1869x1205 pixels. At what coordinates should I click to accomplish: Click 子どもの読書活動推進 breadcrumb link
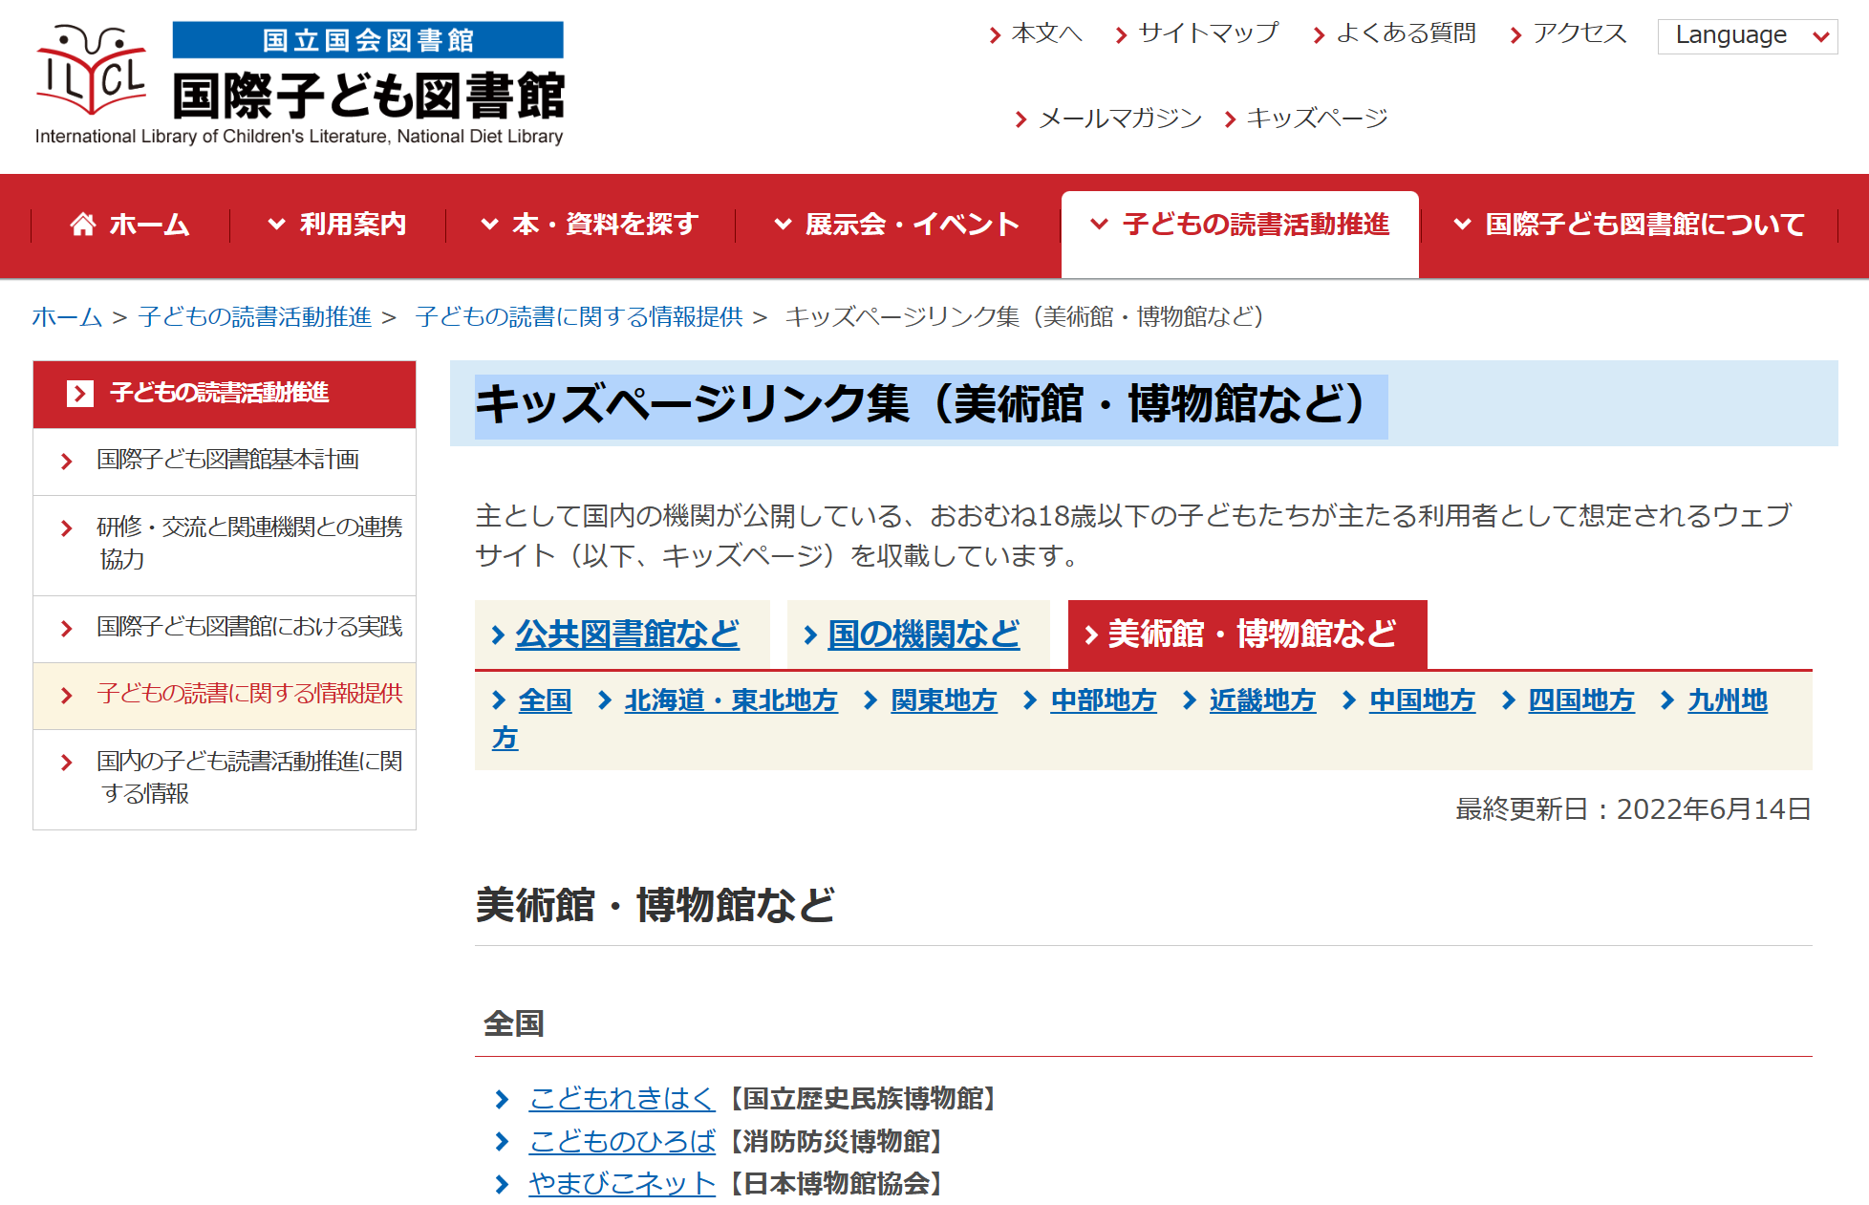pos(254,316)
